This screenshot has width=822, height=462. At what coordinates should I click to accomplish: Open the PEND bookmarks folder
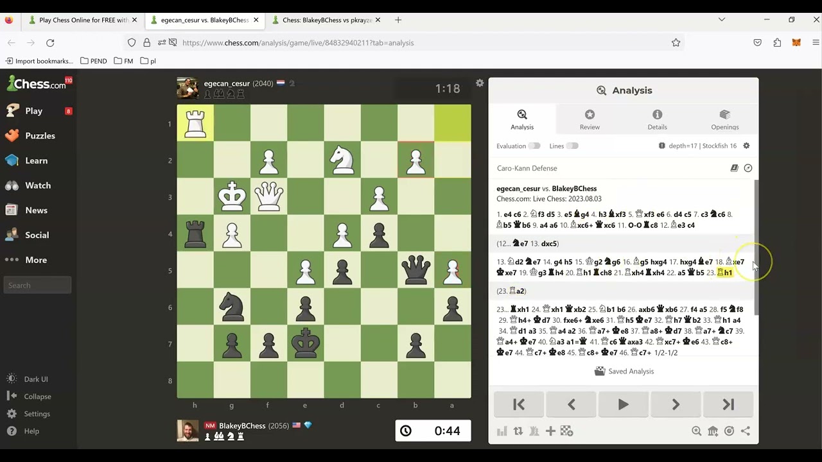(94, 61)
